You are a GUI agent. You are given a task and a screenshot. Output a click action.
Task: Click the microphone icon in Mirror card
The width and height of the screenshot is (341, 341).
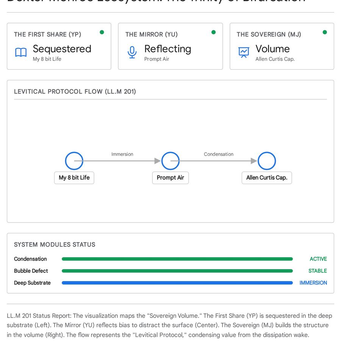132,52
